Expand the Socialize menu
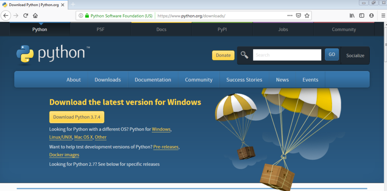 point(355,55)
